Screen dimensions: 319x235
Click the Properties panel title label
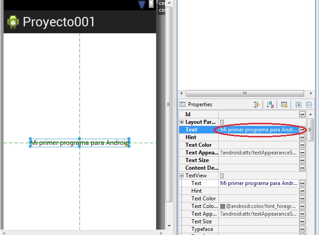pos(200,104)
